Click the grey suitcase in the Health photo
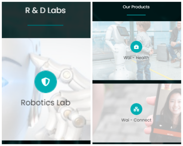The image size is (183, 146). (163, 52)
